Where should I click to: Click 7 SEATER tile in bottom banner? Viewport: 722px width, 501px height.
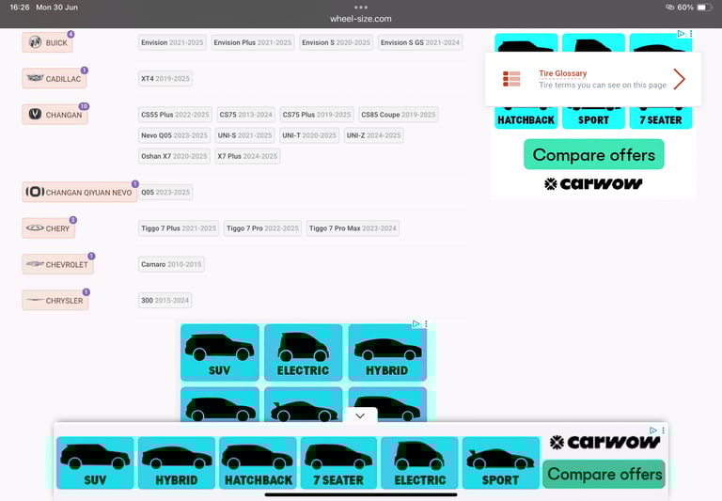[338, 462]
